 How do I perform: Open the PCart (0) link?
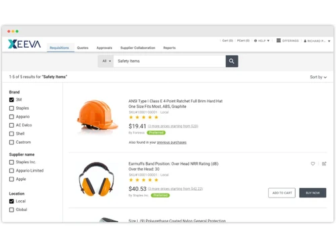(x=243, y=40)
